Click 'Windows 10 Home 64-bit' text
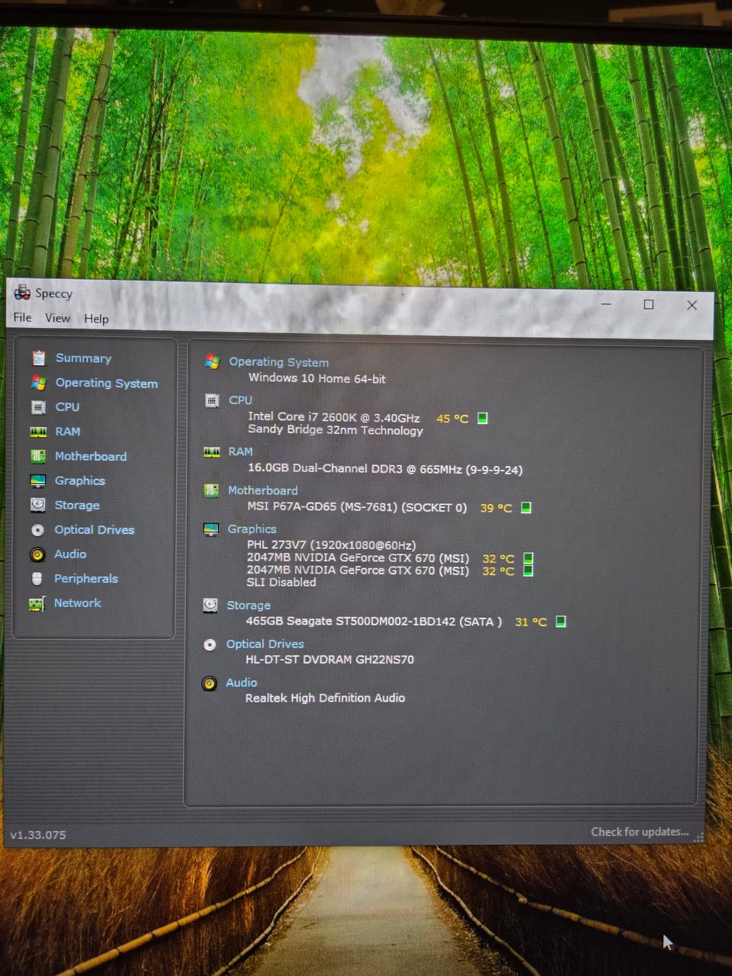732x976 pixels. (316, 378)
